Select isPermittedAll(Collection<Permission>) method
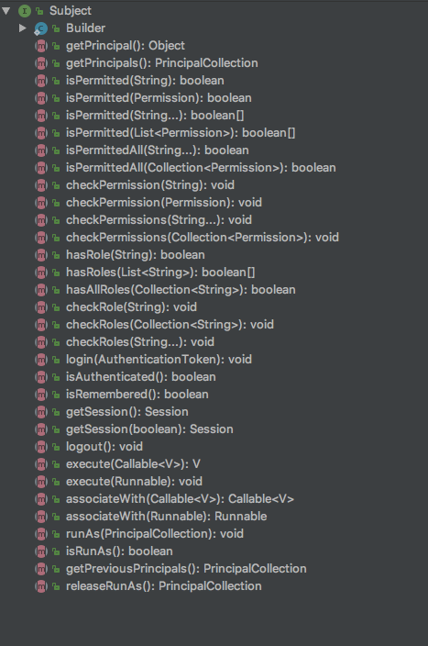The height and width of the screenshot is (646, 428). (201, 168)
